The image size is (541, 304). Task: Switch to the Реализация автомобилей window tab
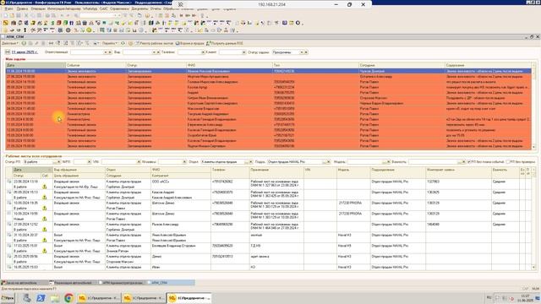pyautogui.click(x=73, y=283)
